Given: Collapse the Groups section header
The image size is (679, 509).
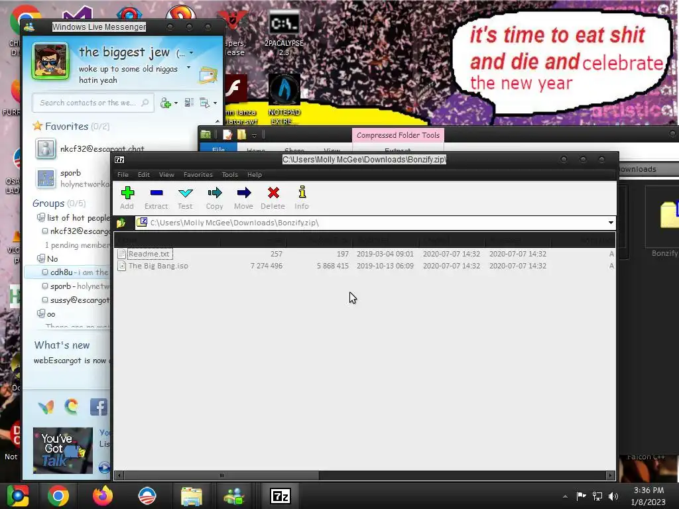Looking at the screenshot, I should [59, 203].
